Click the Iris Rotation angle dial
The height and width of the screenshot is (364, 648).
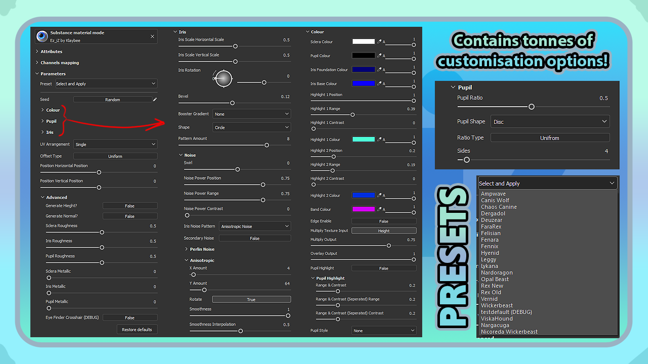pos(223,78)
